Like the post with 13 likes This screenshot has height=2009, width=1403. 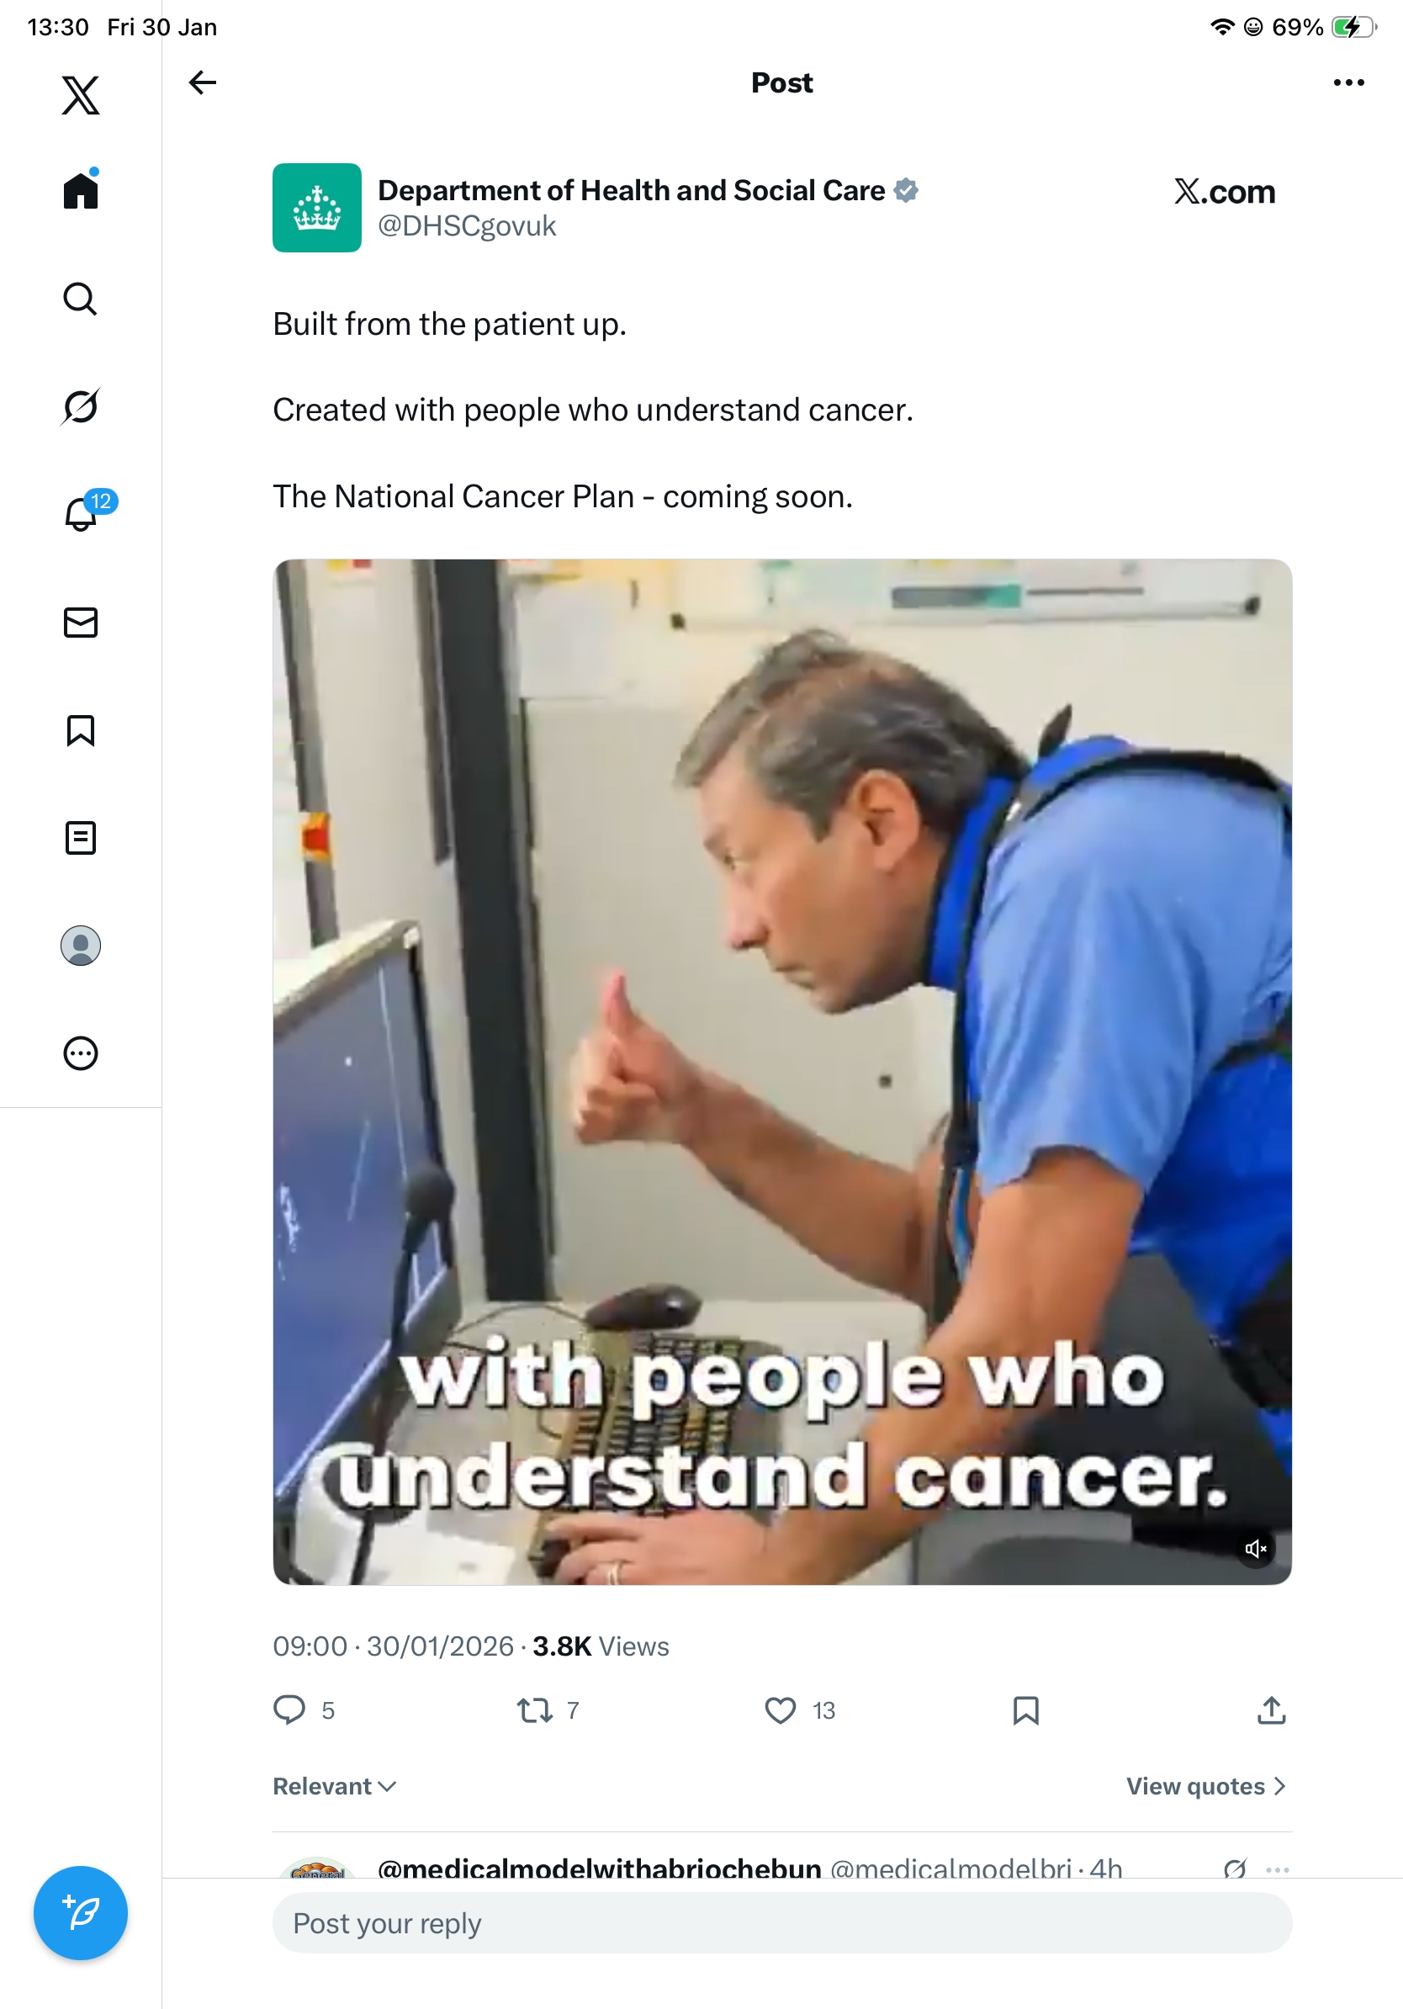799,1709
